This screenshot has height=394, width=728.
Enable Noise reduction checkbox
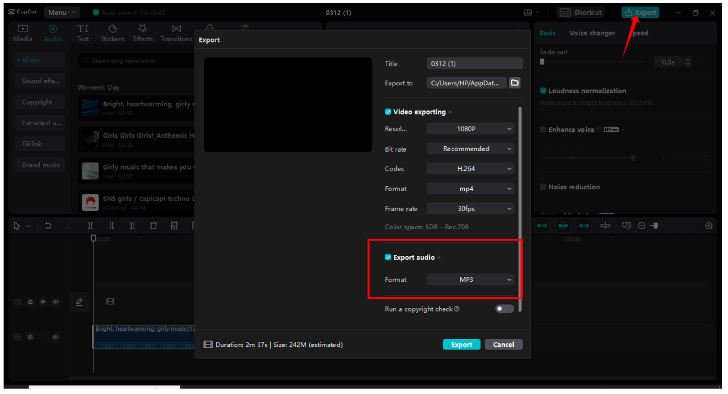pyautogui.click(x=543, y=187)
